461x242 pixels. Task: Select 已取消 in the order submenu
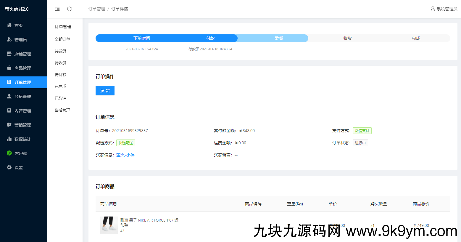click(61, 98)
